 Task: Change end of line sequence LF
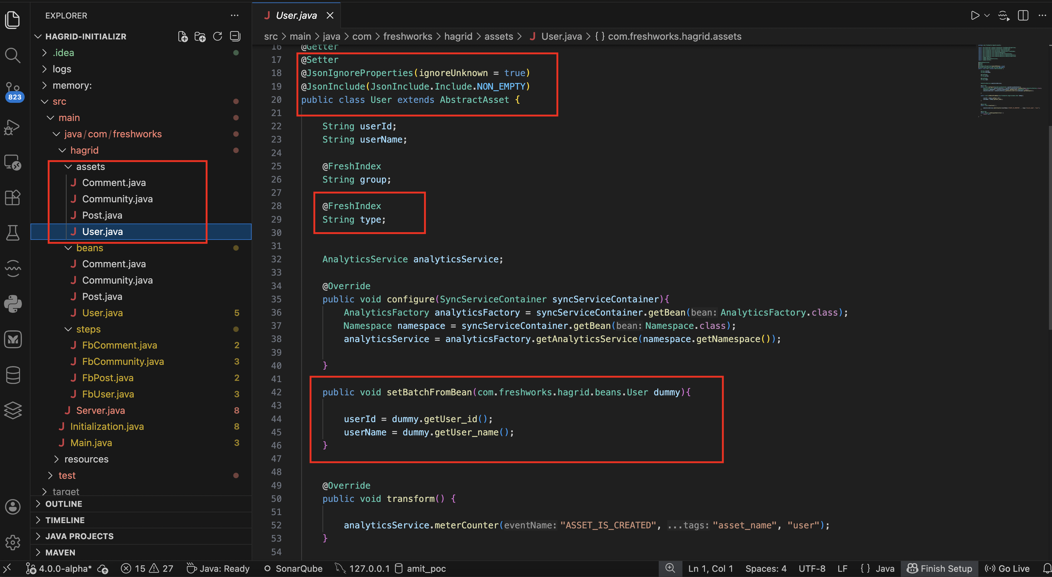coord(843,568)
